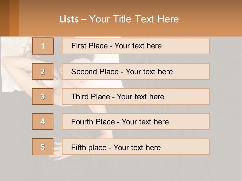Select 'Your Title Text Here' title text
Viewport: 242px width, 181px height.
tap(134, 19)
